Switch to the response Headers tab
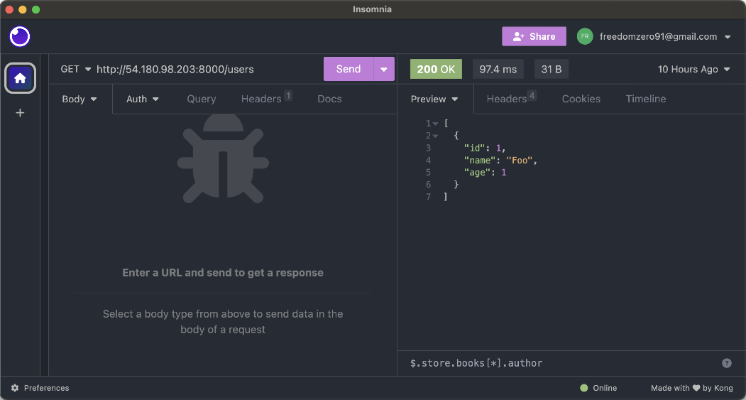The width and height of the screenshot is (746, 400). tap(511, 99)
